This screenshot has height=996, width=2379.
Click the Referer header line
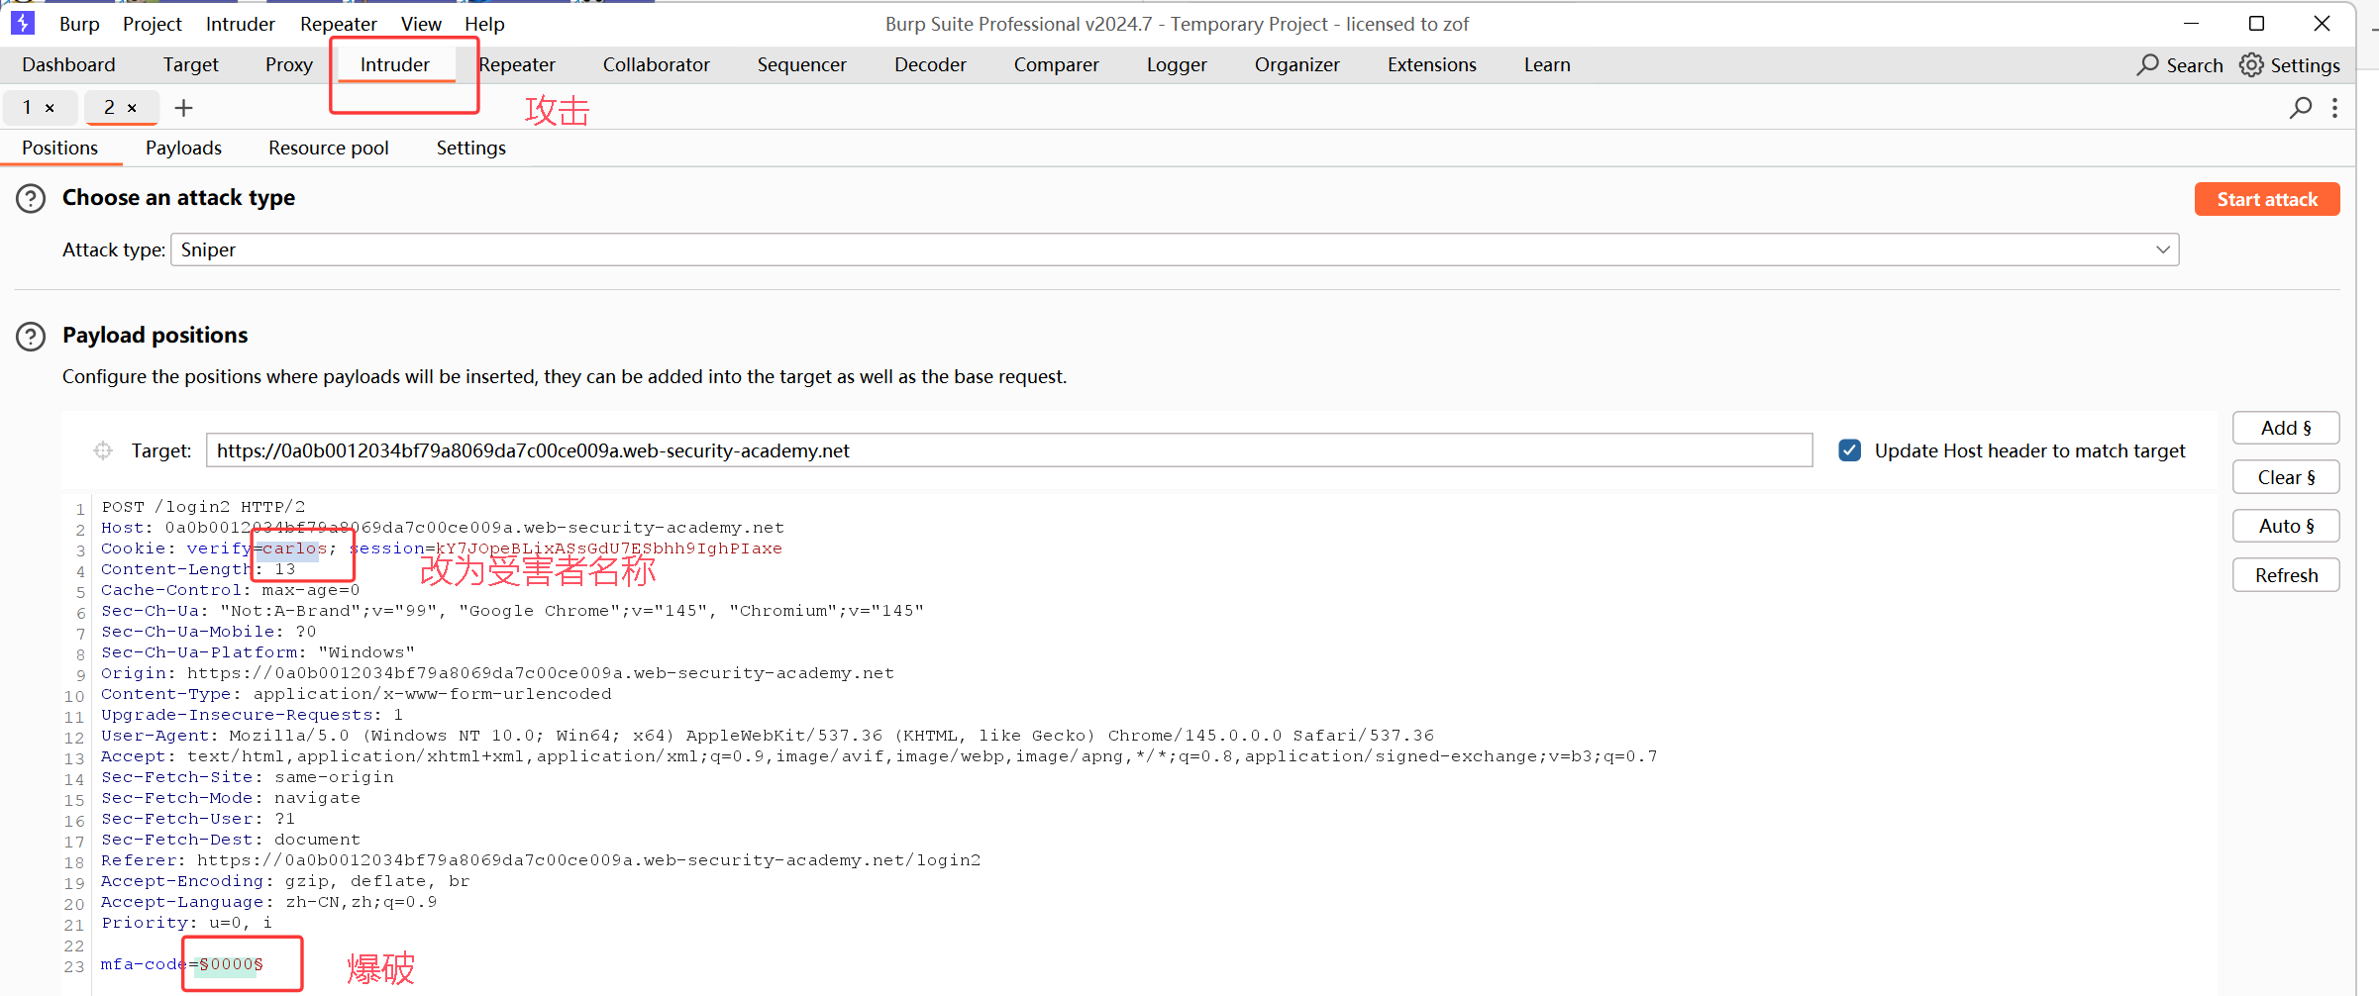point(541,860)
